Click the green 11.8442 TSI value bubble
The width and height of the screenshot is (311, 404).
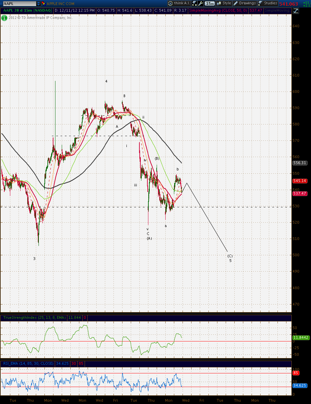pos(301,337)
